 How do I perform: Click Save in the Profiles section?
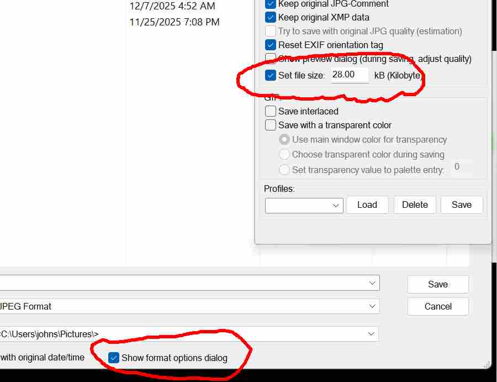462,205
